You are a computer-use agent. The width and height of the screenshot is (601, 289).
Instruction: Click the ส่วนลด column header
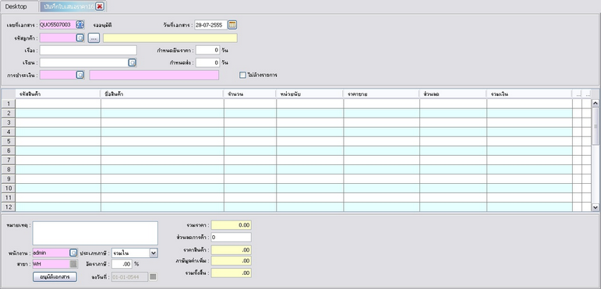453,93
